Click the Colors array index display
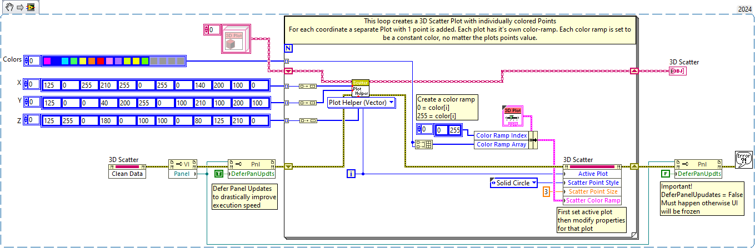Image resolution: width=755 pixels, height=248 pixels. [x=34, y=60]
